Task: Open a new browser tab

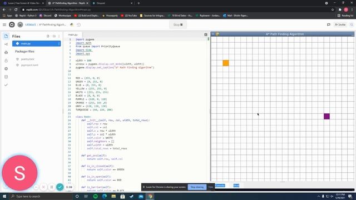Action: [139, 3]
